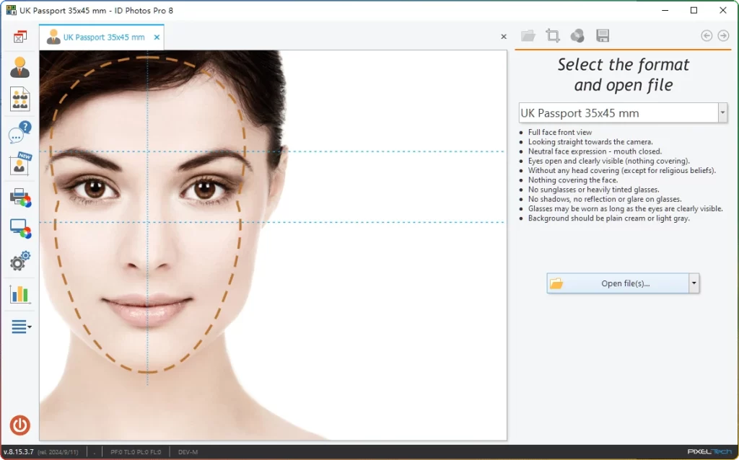Open the printer settings icon

pos(20,198)
